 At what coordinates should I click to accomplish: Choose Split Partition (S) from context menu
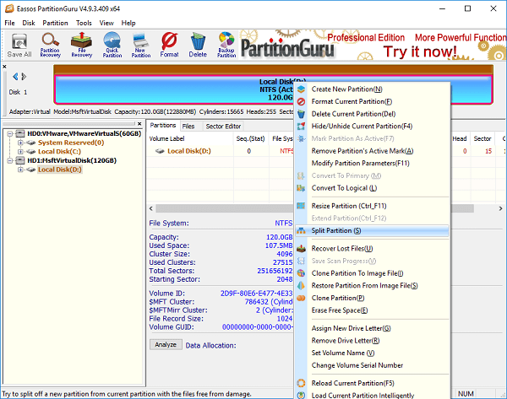(372, 230)
